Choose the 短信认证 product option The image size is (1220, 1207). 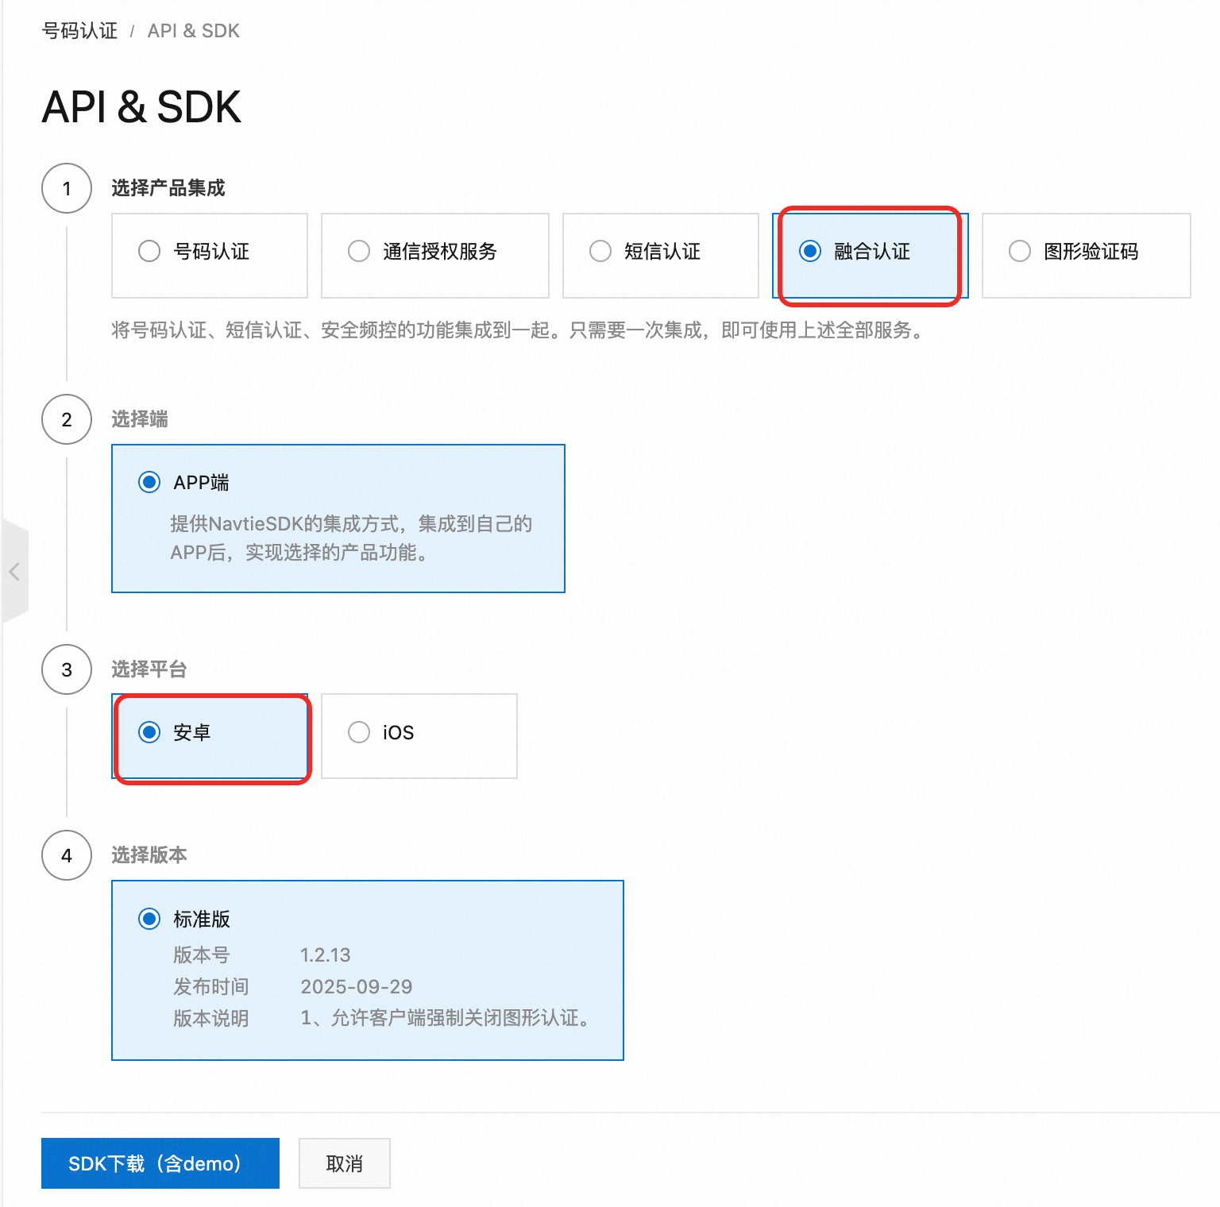(x=661, y=255)
